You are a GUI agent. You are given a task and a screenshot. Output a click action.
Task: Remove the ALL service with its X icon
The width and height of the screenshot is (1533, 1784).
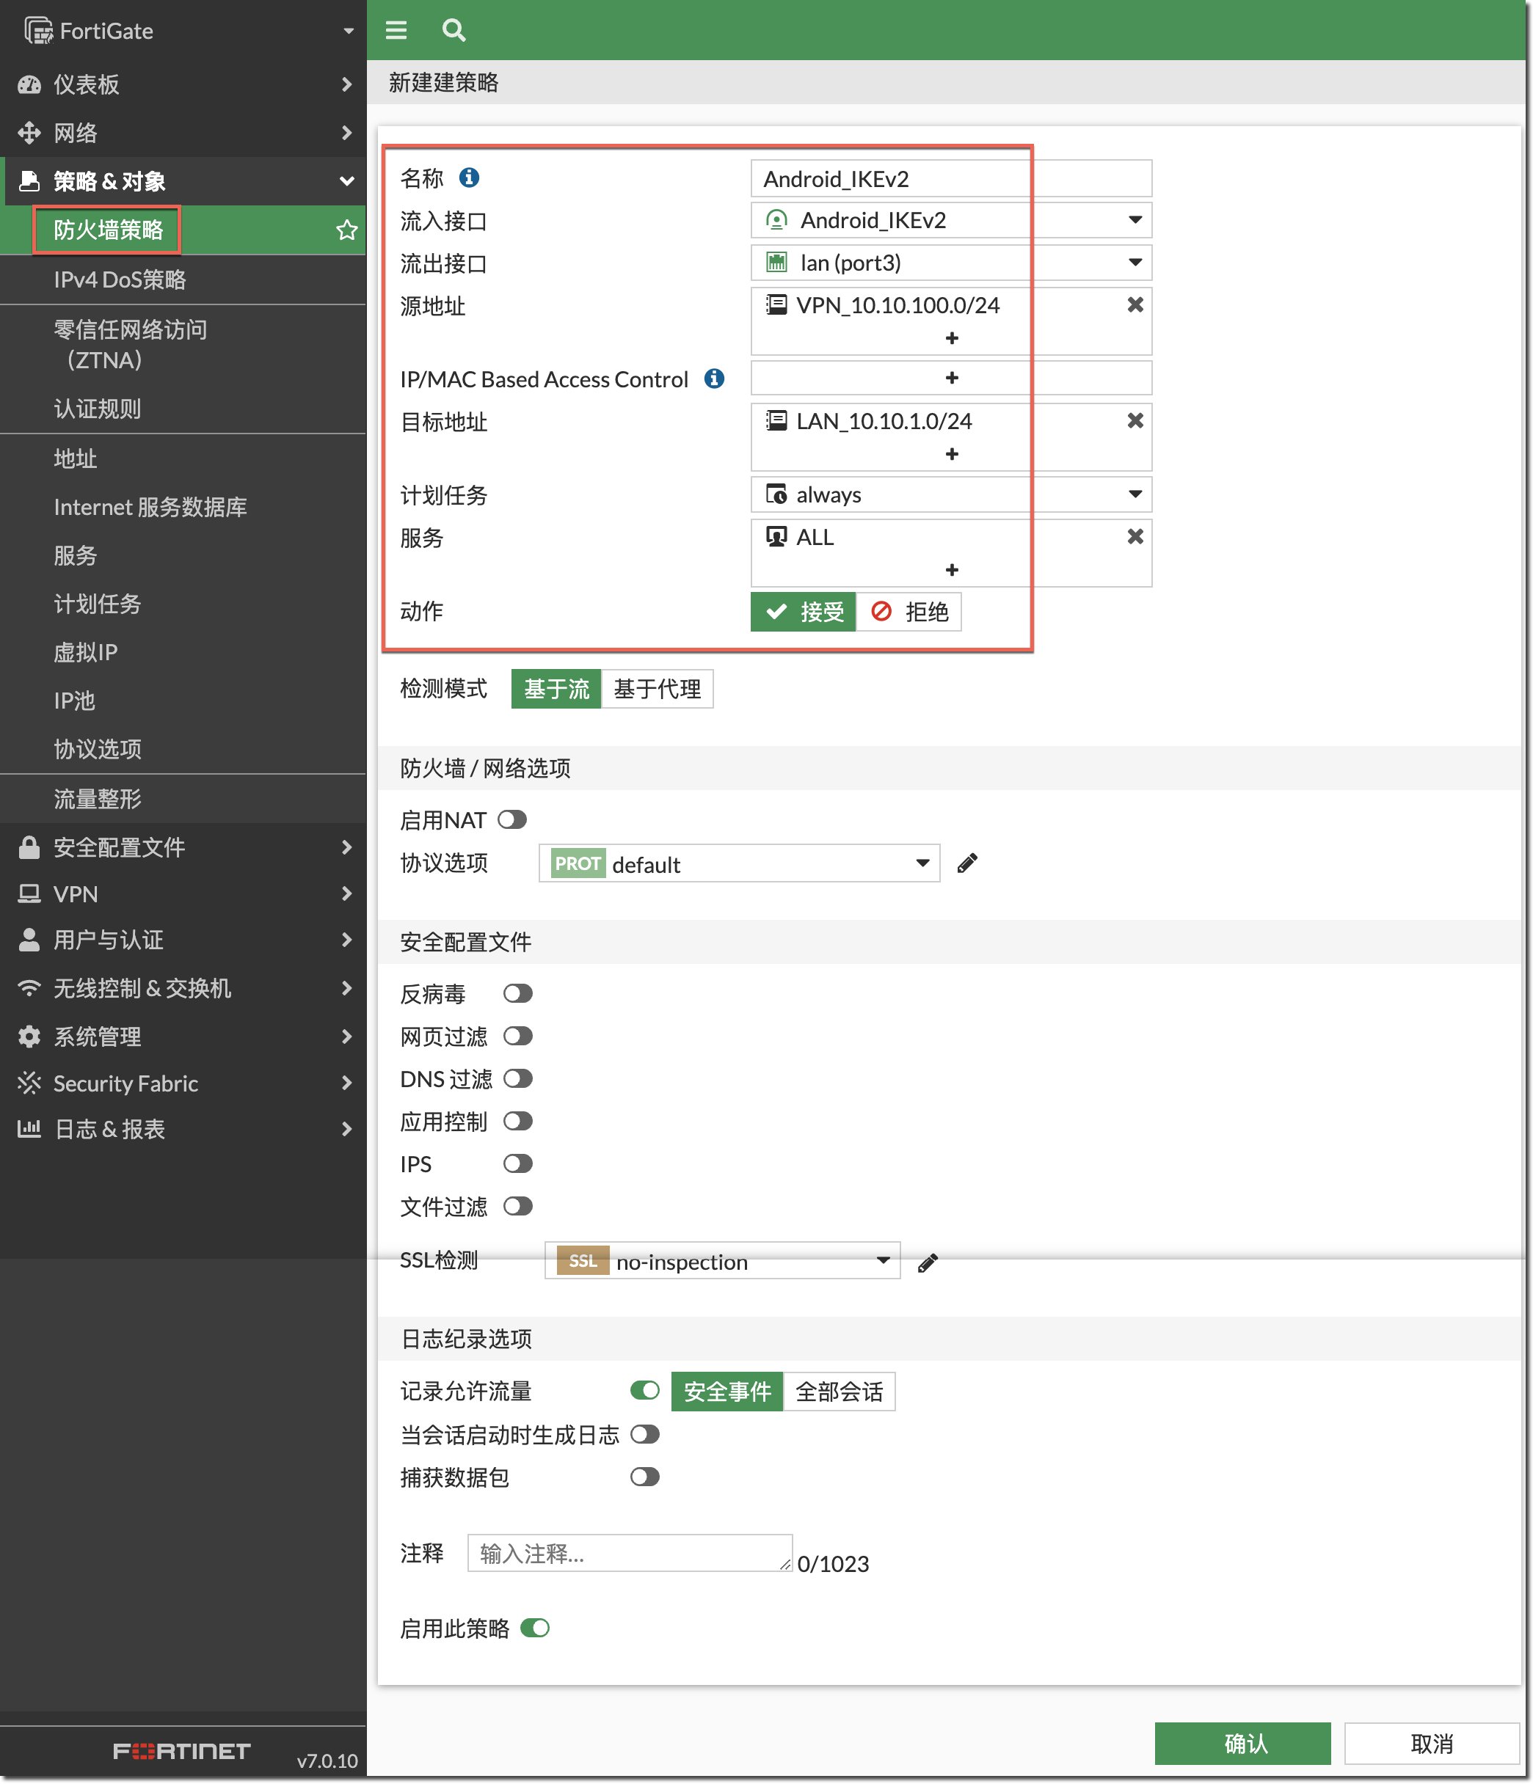click(1135, 536)
